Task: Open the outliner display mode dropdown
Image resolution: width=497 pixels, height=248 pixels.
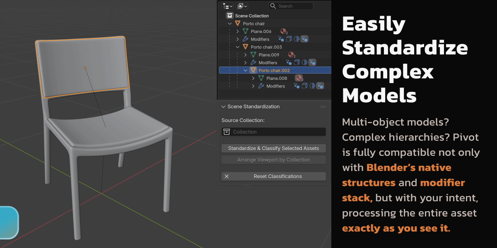Action: pyautogui.click(x=228, y=6)
